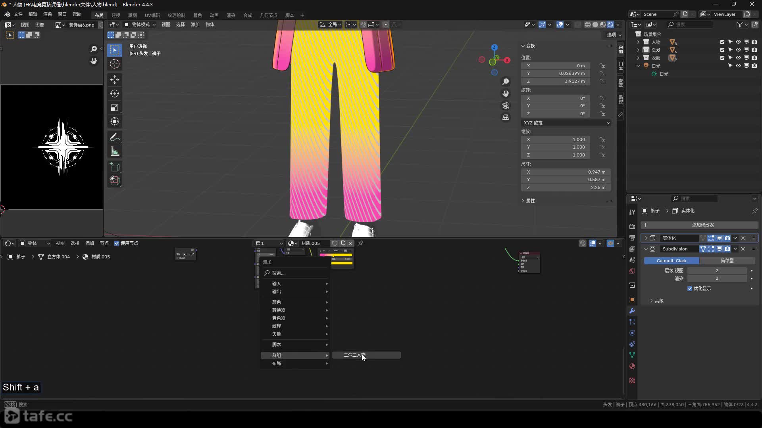Screen dimensions: 762x428
Task: Switch to the UV编辑 workspace tab
Action: (152, 15)
